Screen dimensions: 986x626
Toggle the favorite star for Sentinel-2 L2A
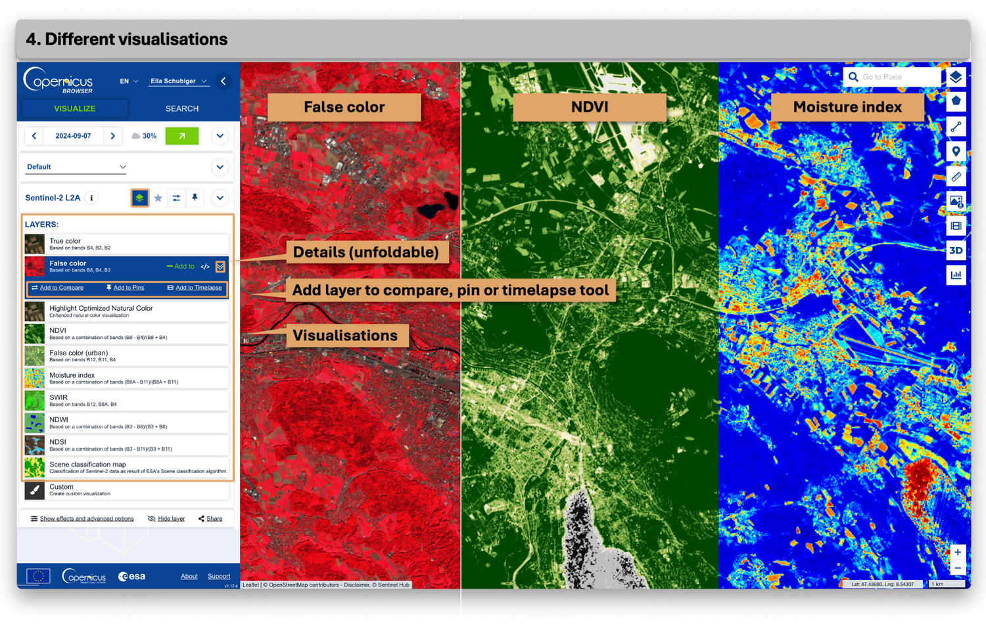(158, 198)
